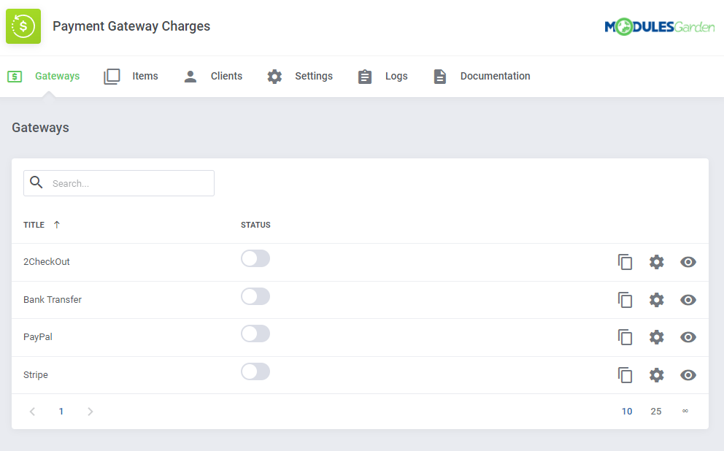Switch to the Gateways tab
The image size is (724, 451).
(x=57, y=76)
